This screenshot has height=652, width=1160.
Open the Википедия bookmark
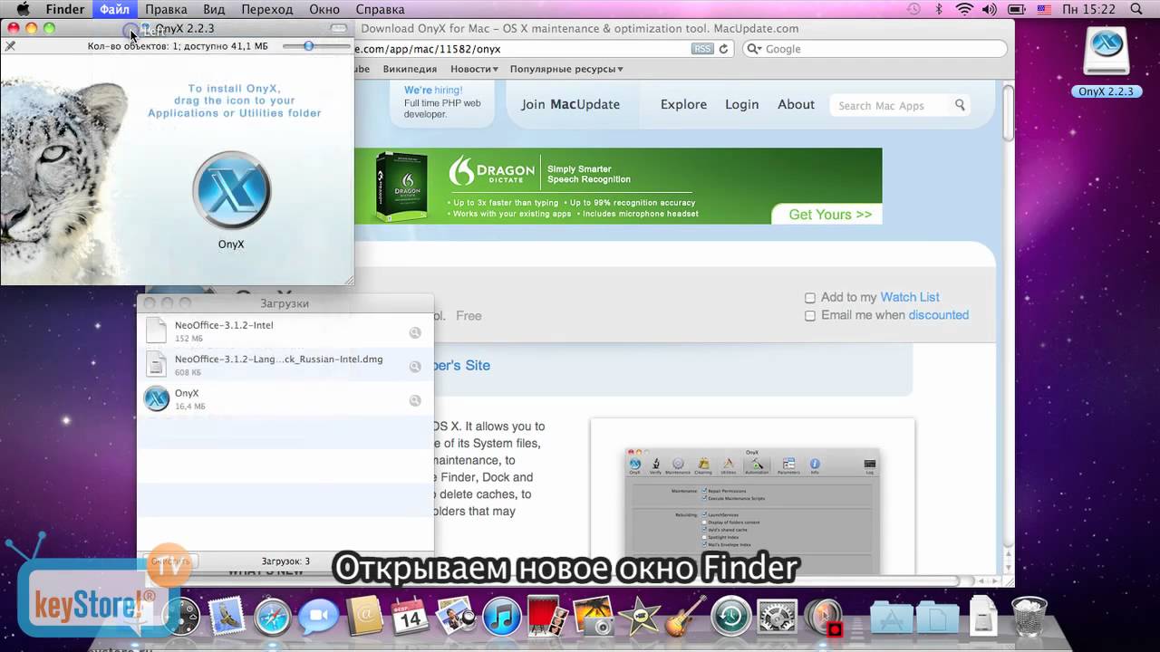coord(410,69)
